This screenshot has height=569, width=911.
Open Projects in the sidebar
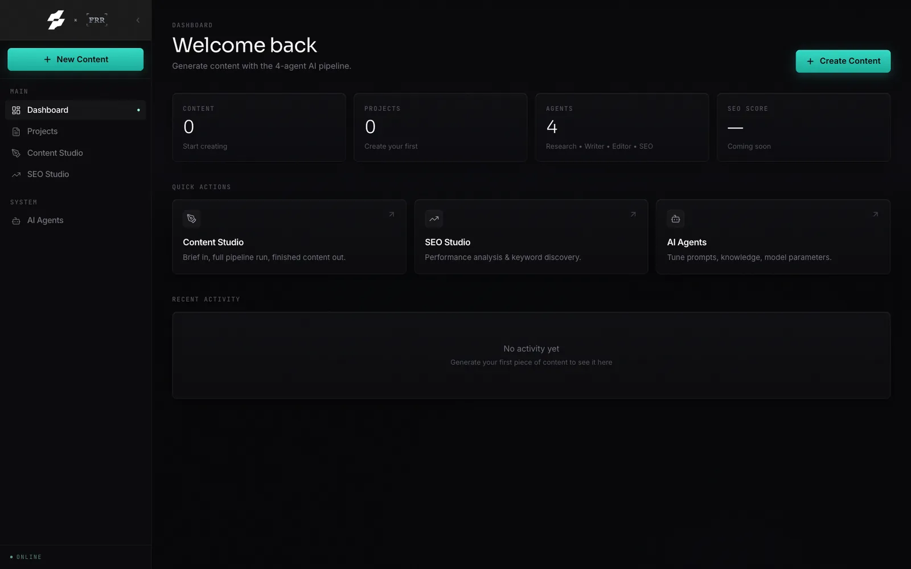click(75, 131)
